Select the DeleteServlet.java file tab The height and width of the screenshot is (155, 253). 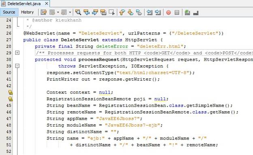[24, 4]
